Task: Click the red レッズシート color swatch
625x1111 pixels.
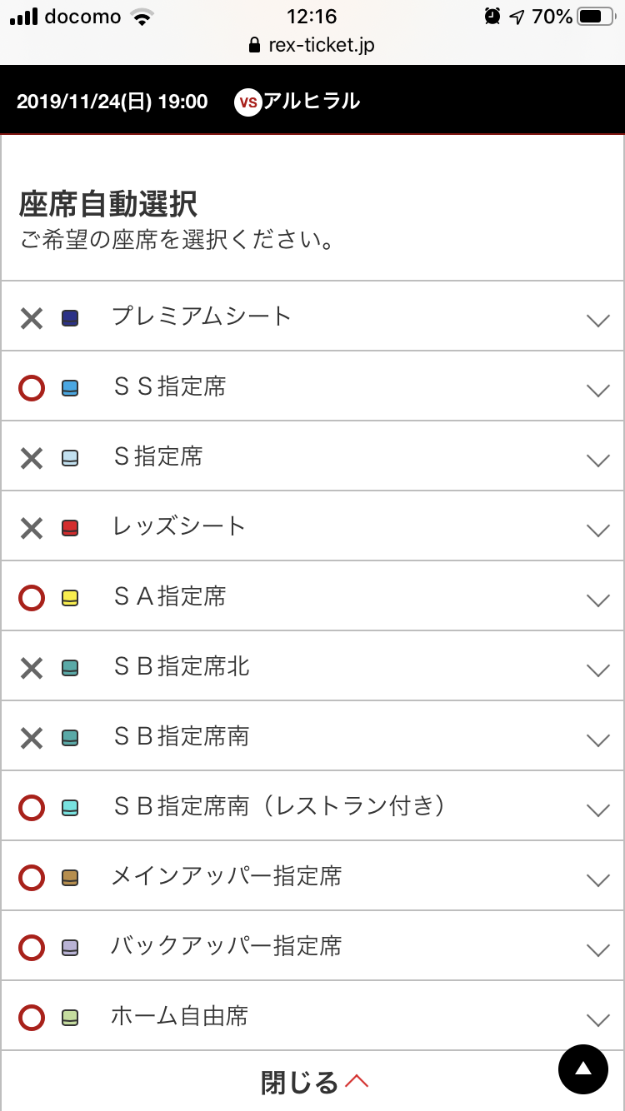Action: pyautogui.click(x=71, y=528)
